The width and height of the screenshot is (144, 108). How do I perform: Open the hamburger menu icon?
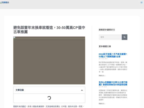[141, 2]
